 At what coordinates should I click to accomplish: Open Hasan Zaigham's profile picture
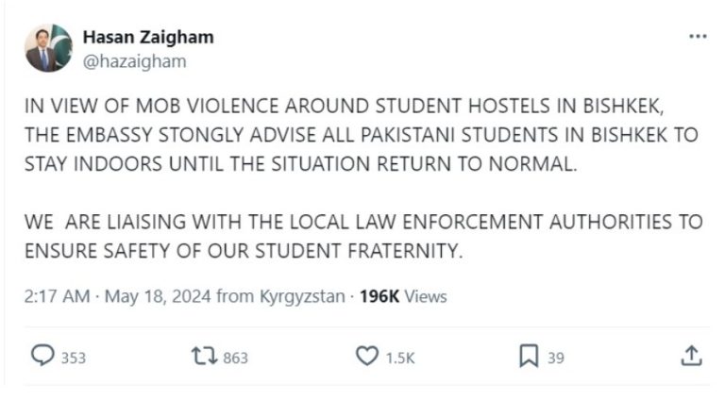[48, 48]
